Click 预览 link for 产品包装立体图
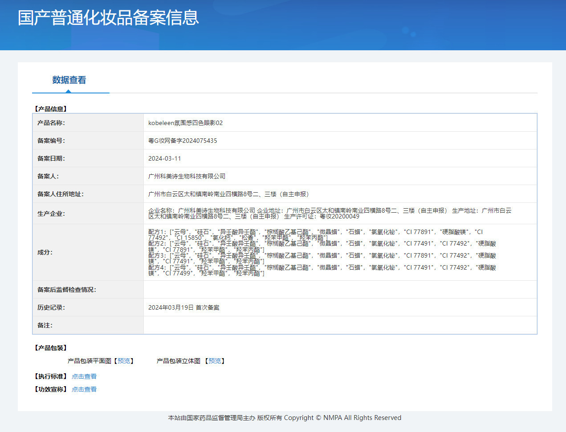The width and height of the screenshot is (566, 432). coord(215,361)
